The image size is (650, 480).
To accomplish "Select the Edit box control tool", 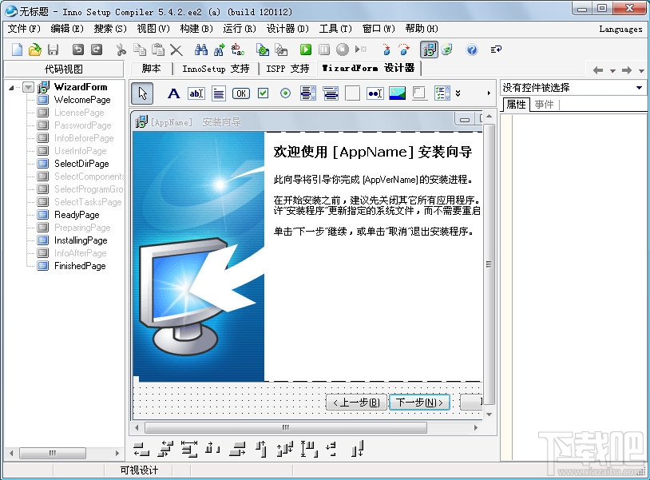I will [x=195, y=93].
